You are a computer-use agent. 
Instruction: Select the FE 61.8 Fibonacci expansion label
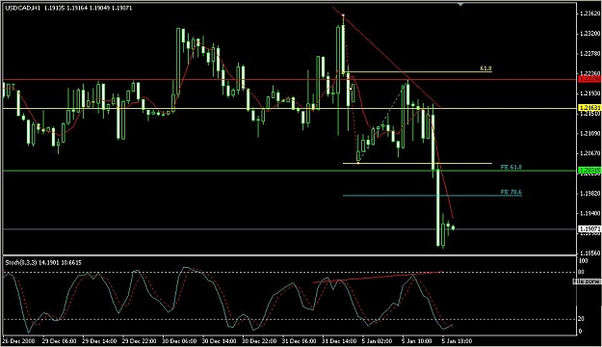click(x=511, y=168)
